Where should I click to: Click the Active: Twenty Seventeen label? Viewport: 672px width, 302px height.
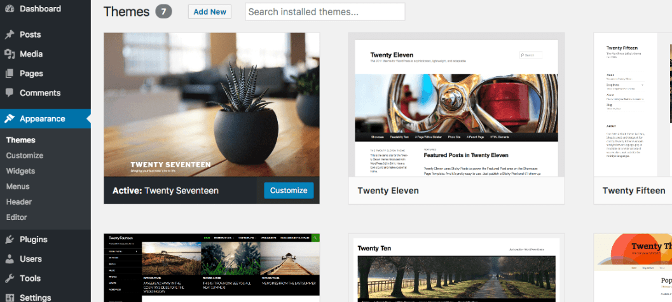[165, 191]
